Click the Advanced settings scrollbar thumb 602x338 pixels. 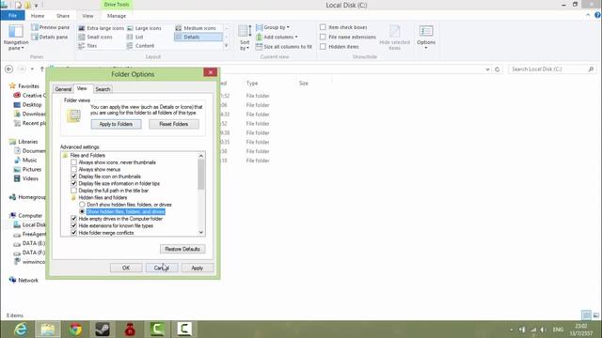pyautogui.click(x=201, y=175)
